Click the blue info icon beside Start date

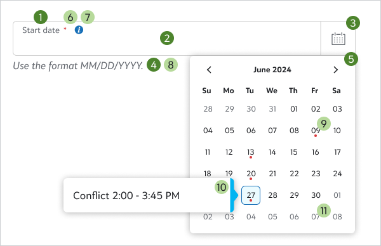[79, 30]
